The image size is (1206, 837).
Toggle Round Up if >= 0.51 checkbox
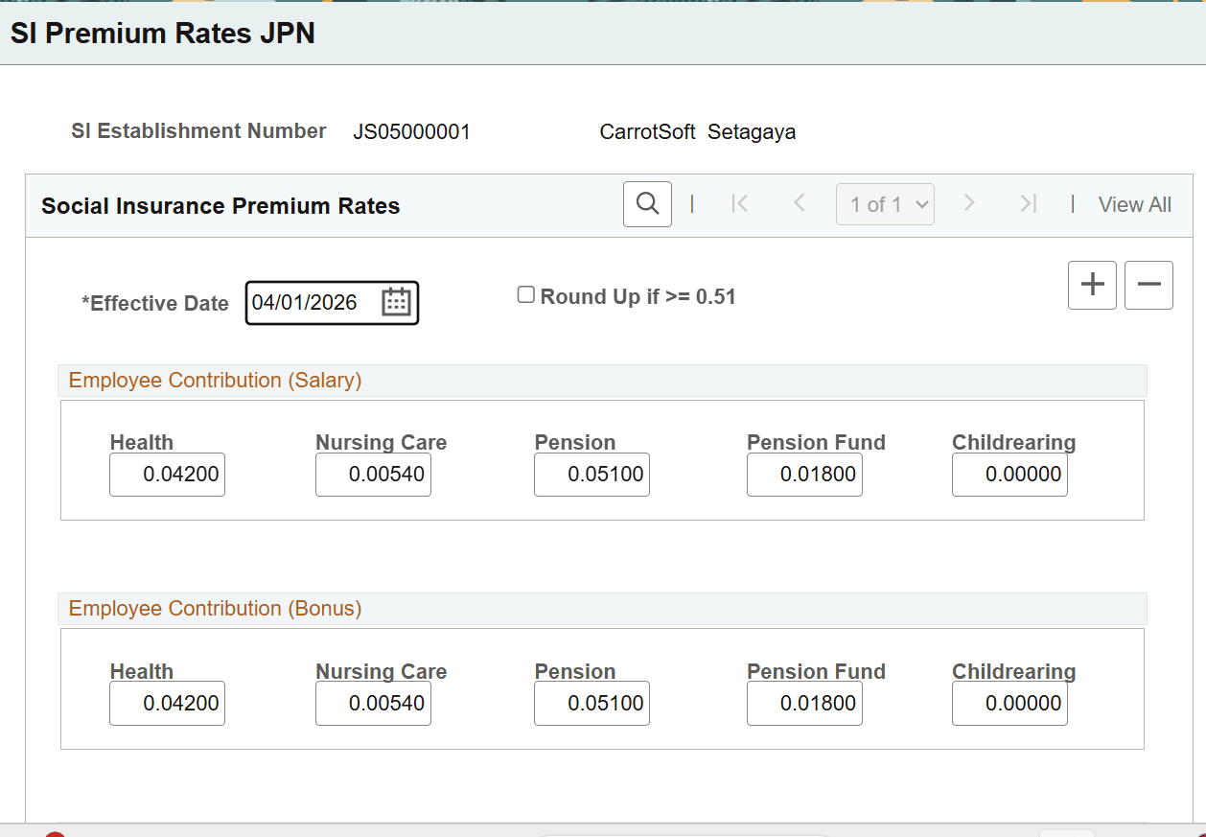[525, 295]
